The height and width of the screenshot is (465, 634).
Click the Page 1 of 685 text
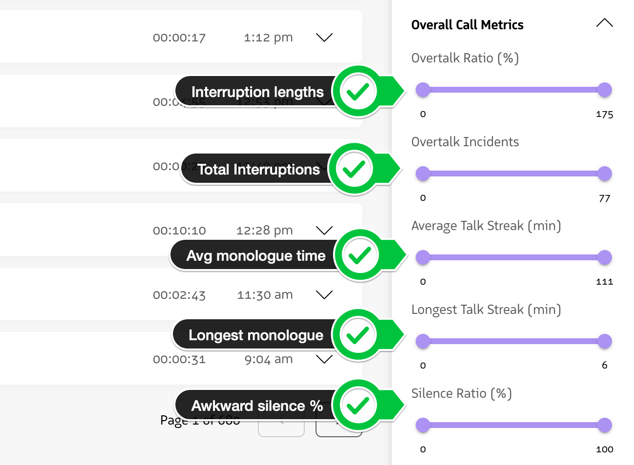[199, 420]
